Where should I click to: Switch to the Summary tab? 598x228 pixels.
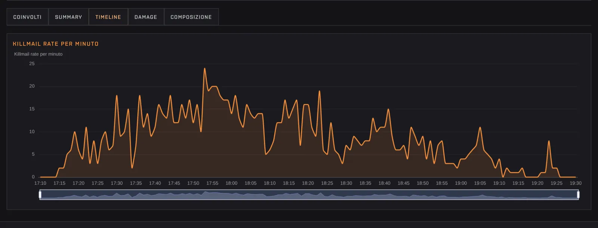point(68,17)
